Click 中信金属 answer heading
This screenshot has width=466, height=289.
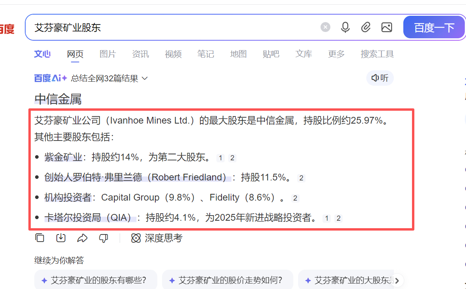tap(58, 99)
